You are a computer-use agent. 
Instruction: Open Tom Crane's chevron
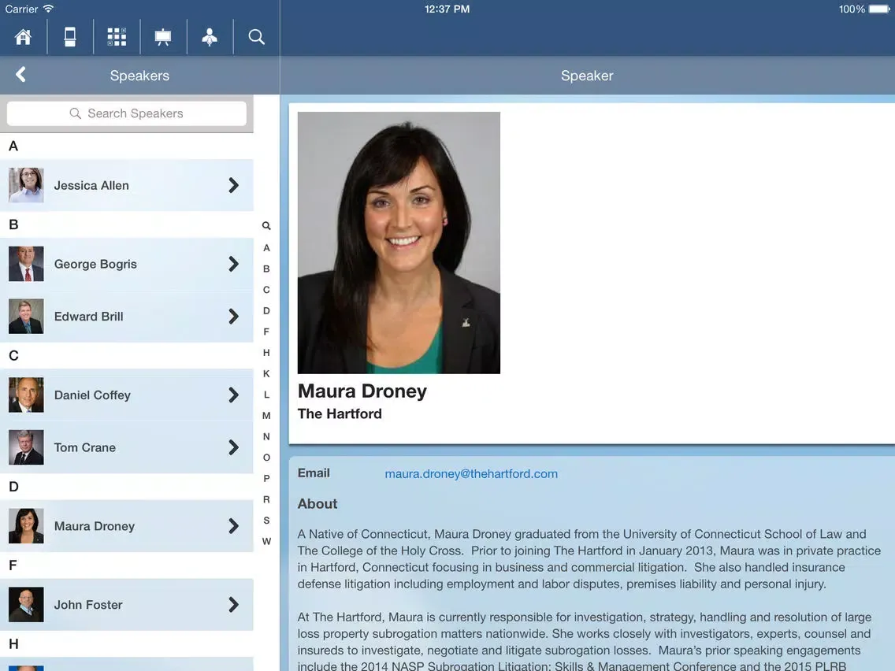(x=233, y=447)
